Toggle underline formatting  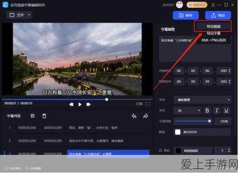click(226, 111)
